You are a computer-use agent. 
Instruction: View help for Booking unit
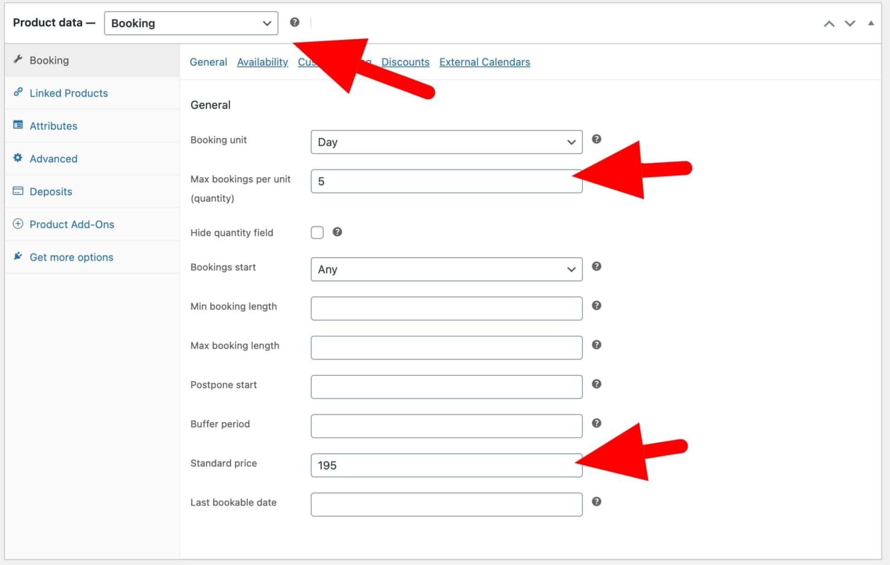tap(596, 139)
